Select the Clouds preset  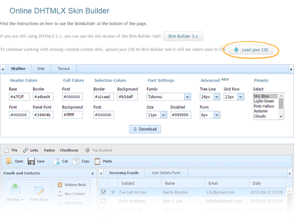point(260,116)
